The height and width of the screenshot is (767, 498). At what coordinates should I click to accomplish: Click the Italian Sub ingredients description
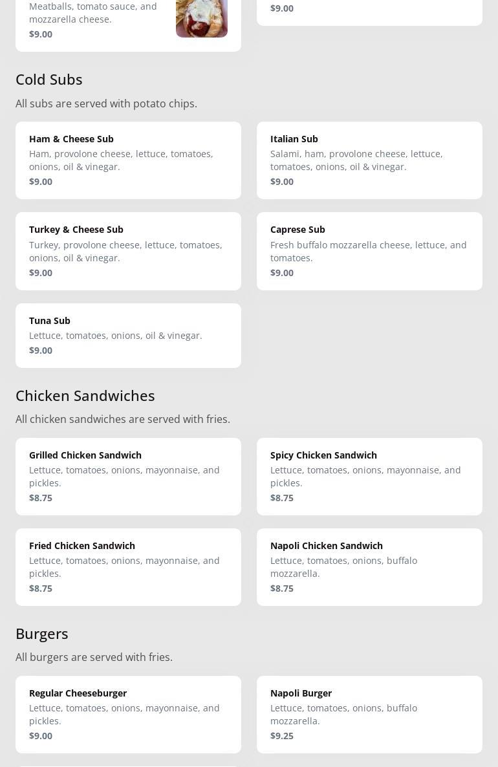(x=356, y=160)
